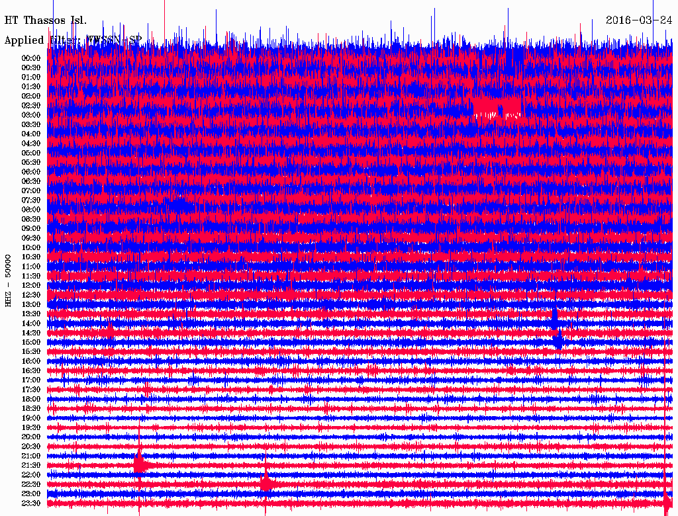The width and height of the screenshot is (678, 516).
Task: Click the 18:00 time label
Action: (31, 399)
